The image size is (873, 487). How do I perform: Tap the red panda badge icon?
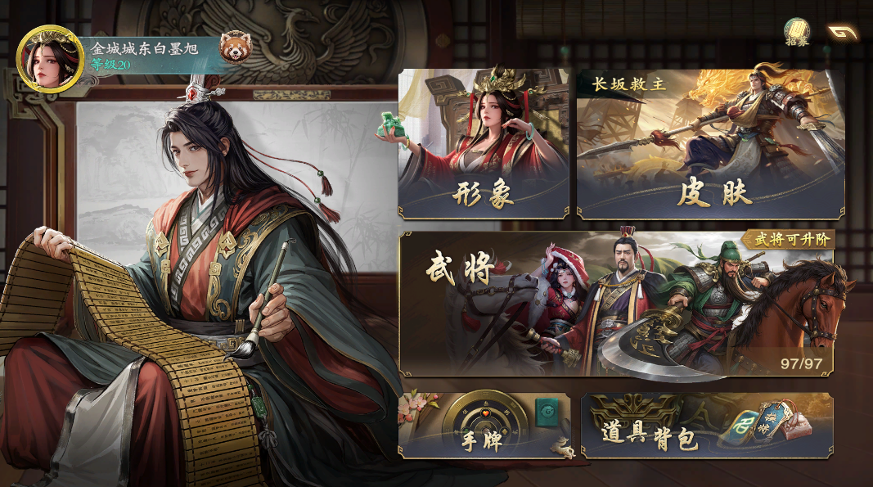235,47
